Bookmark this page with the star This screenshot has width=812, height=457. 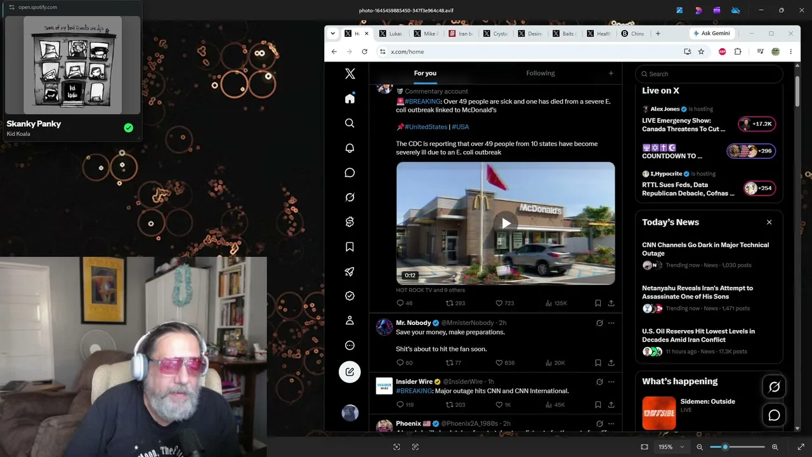701,51
